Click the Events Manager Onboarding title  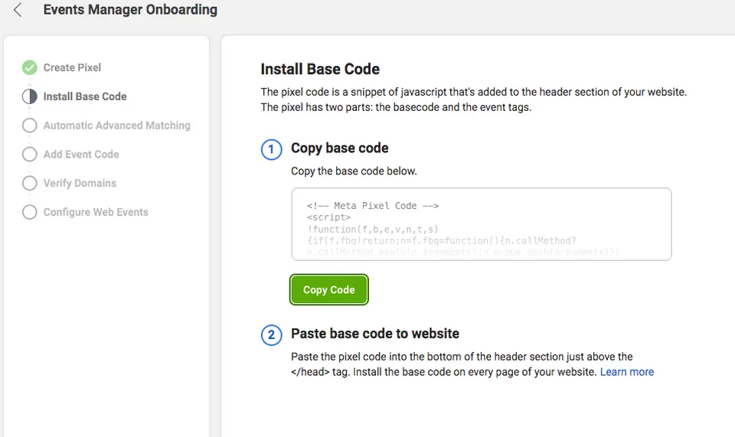(130, 10)
